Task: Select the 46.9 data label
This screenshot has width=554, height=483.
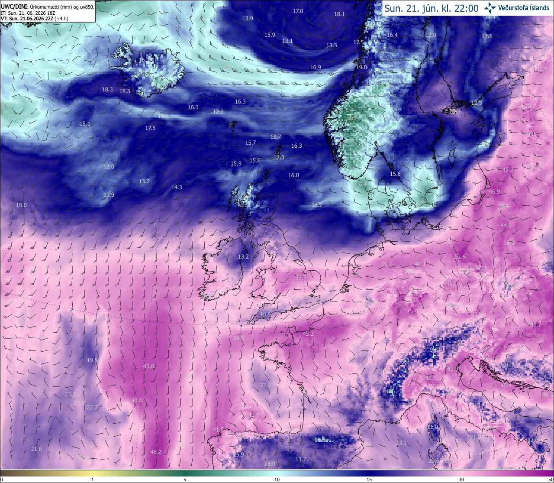Action: 494,192
